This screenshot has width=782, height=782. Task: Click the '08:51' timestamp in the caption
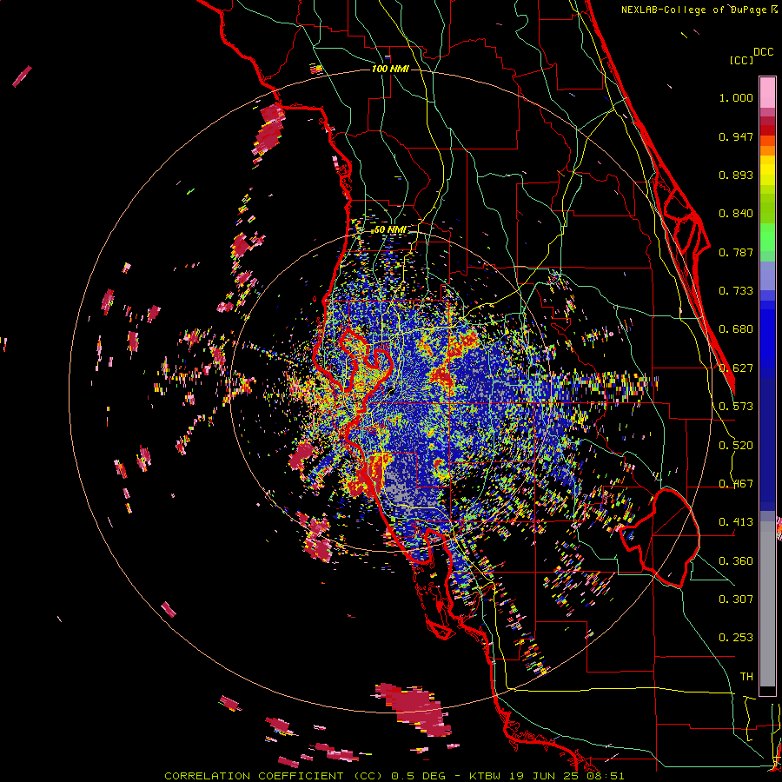coord(604,776)
